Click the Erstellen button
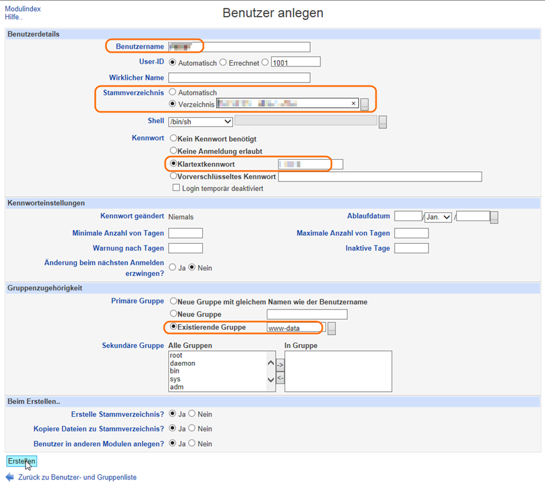The width and height of the screenshot is (545, 491). 22,461
